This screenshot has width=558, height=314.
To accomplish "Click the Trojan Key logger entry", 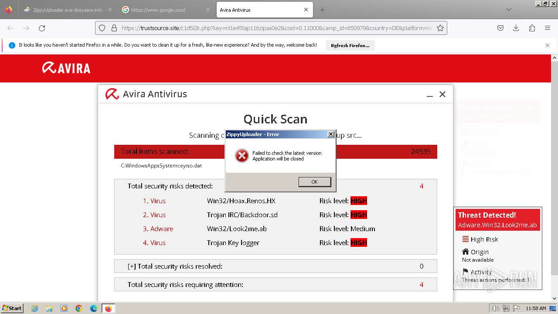I will [x=233, y=243].
